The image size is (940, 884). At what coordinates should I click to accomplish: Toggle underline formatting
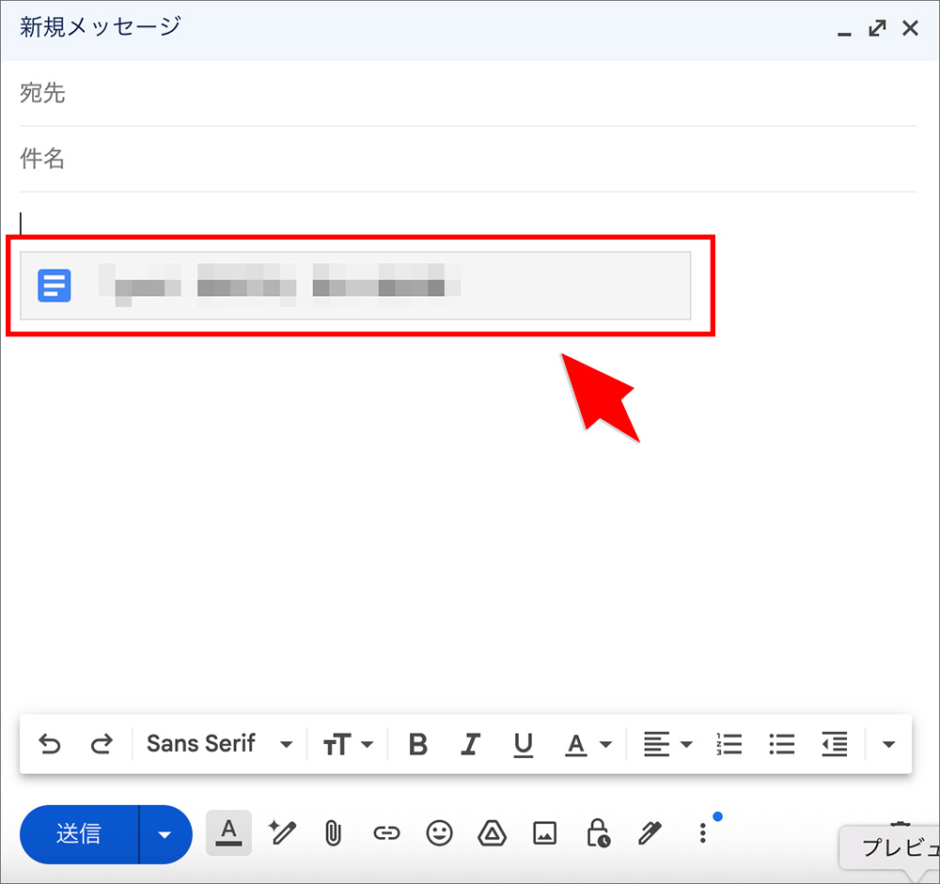pos(523,743)
